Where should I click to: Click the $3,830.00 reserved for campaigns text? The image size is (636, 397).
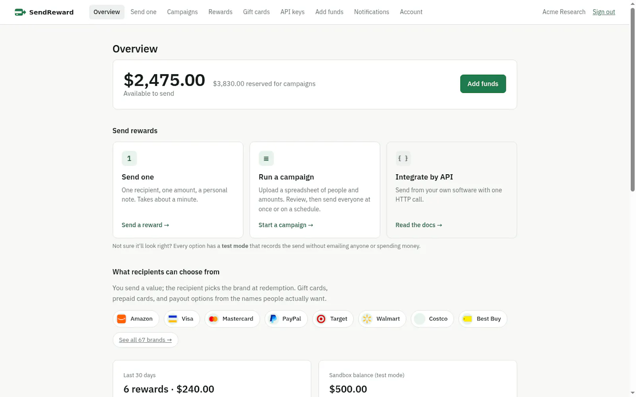click(264, 84)
